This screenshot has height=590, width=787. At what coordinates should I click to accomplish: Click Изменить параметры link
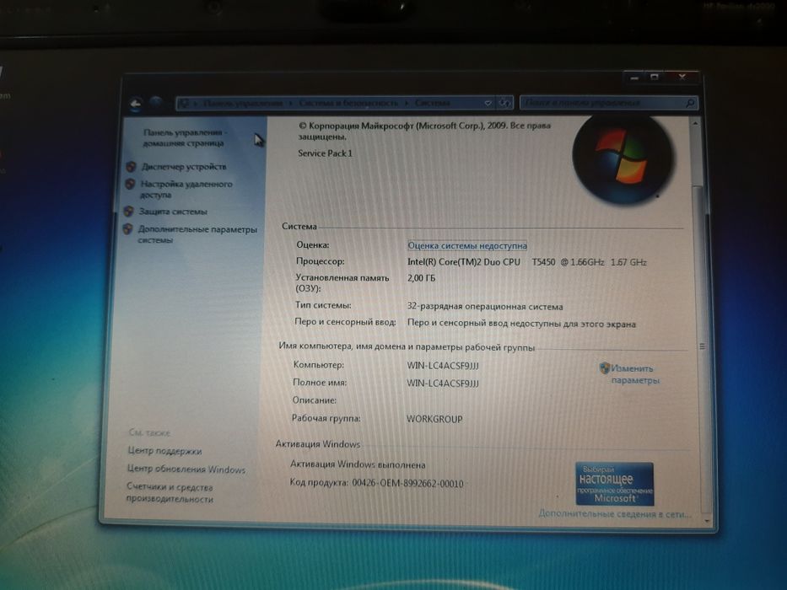pos(635,374)
